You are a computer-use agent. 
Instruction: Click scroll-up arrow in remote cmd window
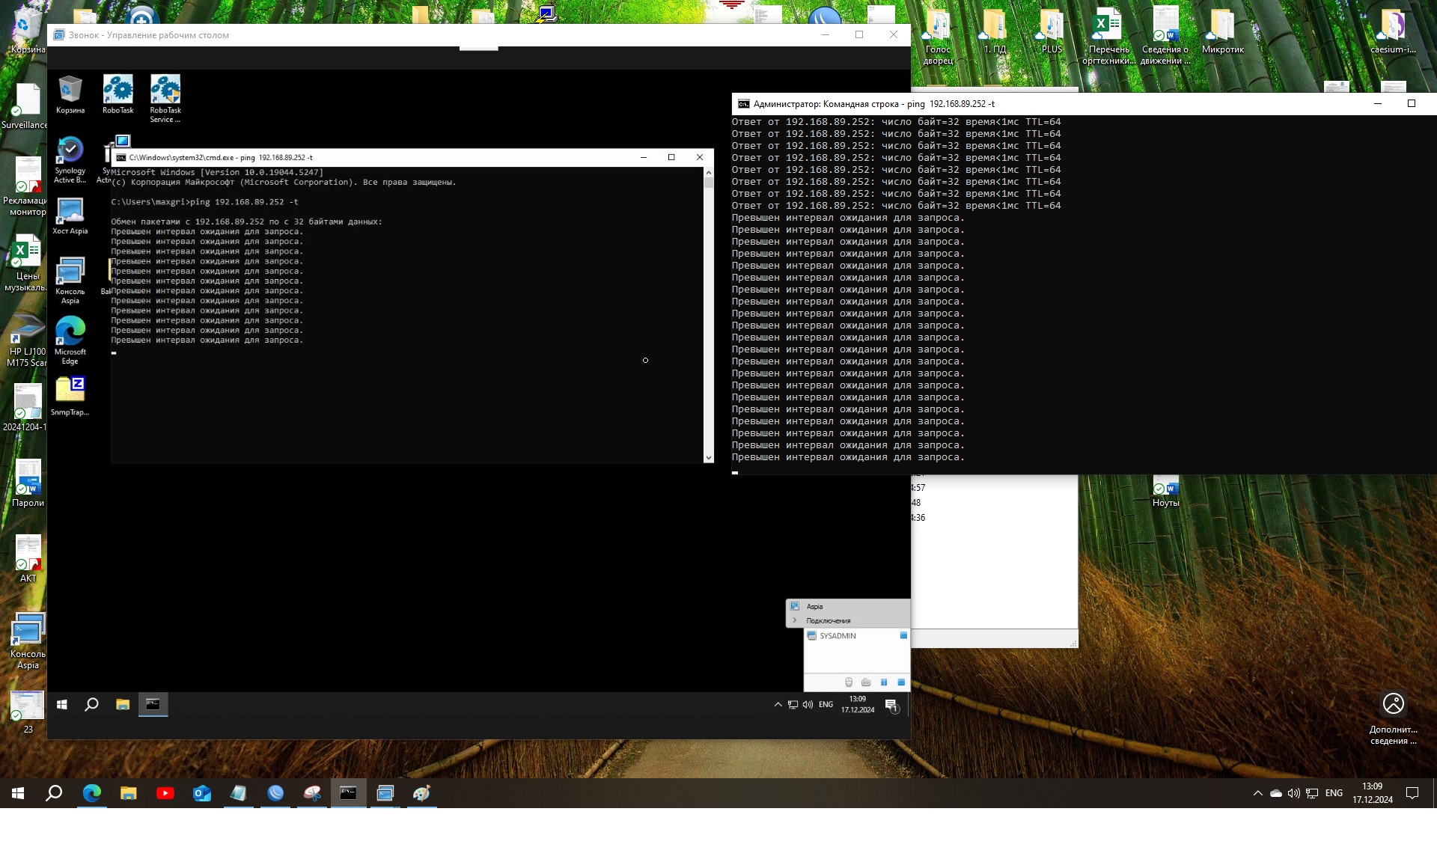click(x=708, y=173)
